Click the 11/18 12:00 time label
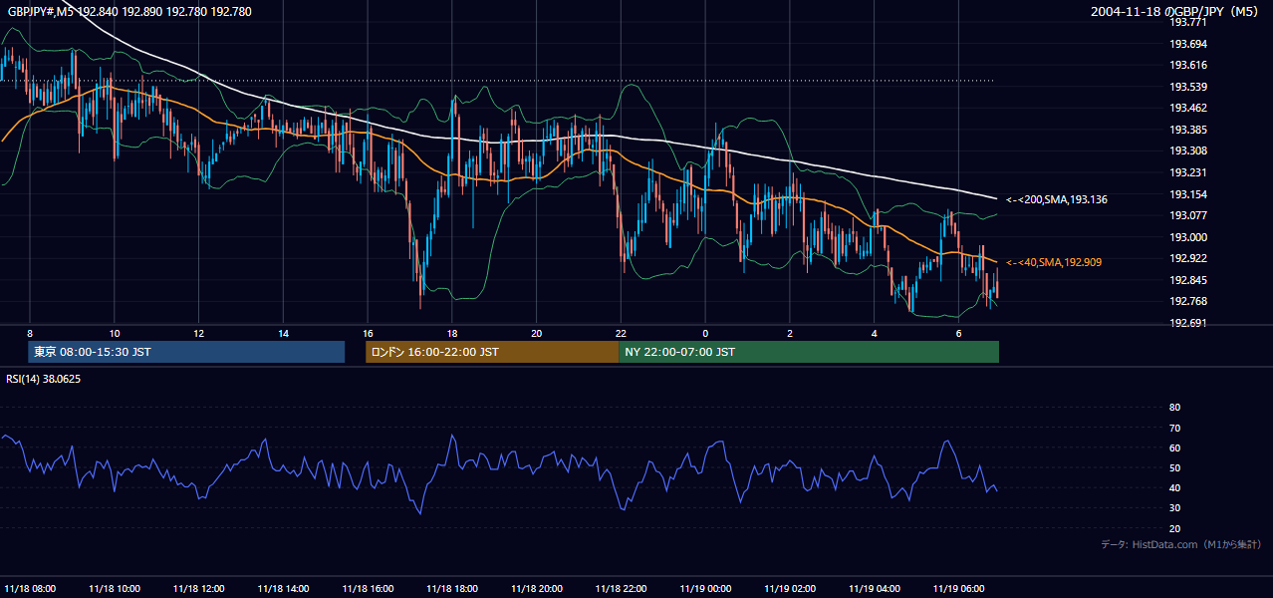Image resolution: width=1273 pixels, height=598 pixels. pyautogui.click(x=199, y=588)
